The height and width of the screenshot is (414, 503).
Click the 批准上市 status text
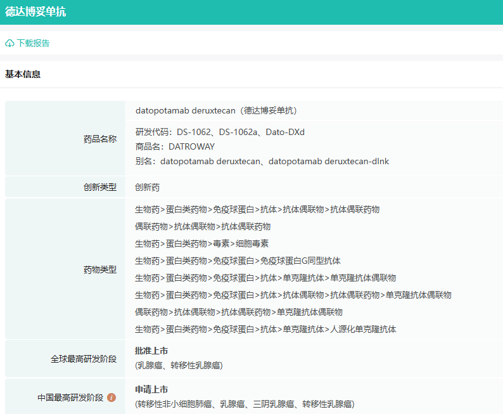[151, 351]
